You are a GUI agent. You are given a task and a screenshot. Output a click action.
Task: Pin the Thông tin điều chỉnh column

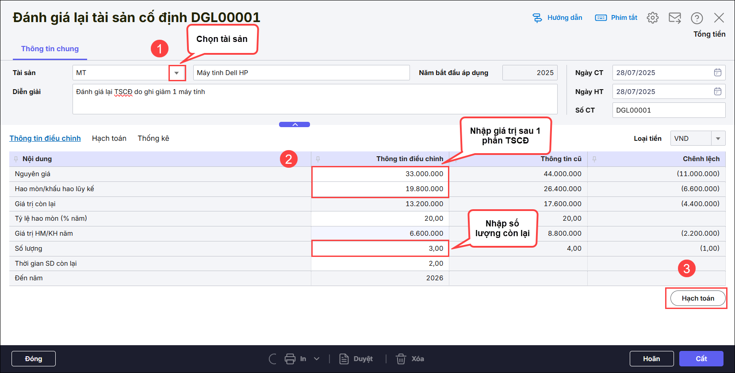(318, 159)
